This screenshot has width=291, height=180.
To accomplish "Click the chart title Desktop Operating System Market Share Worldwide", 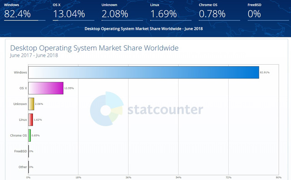I will pyautogui.click(x=94, y=48).
